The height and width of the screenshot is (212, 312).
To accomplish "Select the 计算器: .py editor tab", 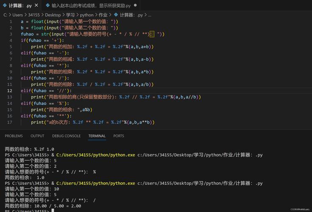I will 20,6.
